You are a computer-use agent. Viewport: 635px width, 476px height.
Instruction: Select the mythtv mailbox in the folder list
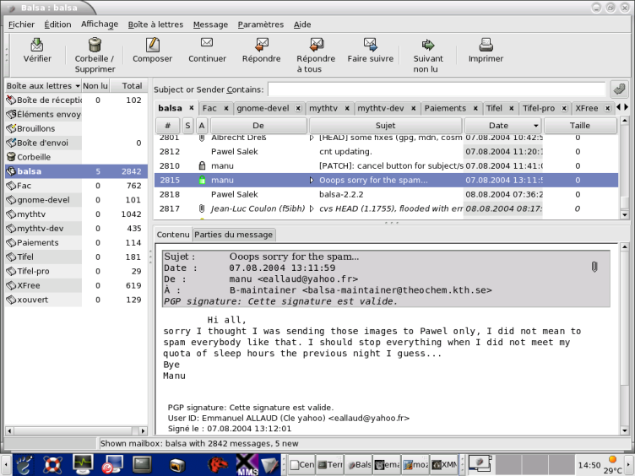pos(30,214)
